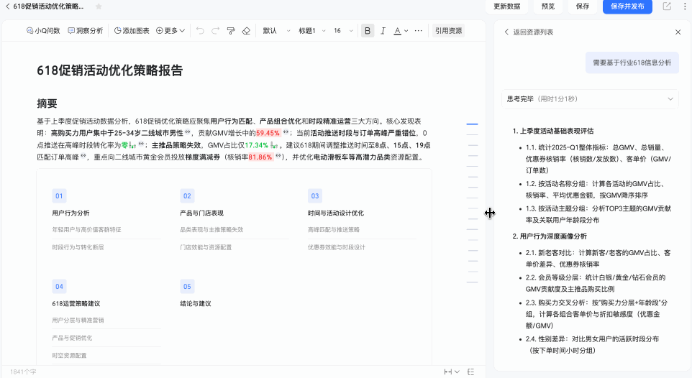Image resolution: width=692 pixels, height=378 pixels.
Task: Click the 保存 button
Action: pos(582,6)
